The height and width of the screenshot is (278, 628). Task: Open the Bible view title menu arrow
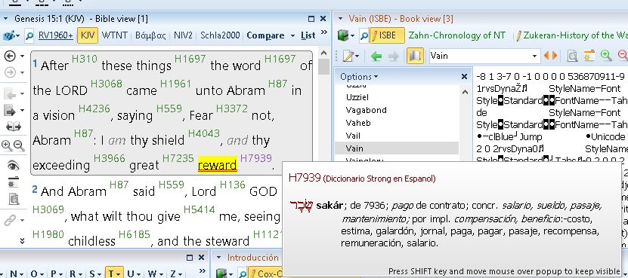pos(5,19)
